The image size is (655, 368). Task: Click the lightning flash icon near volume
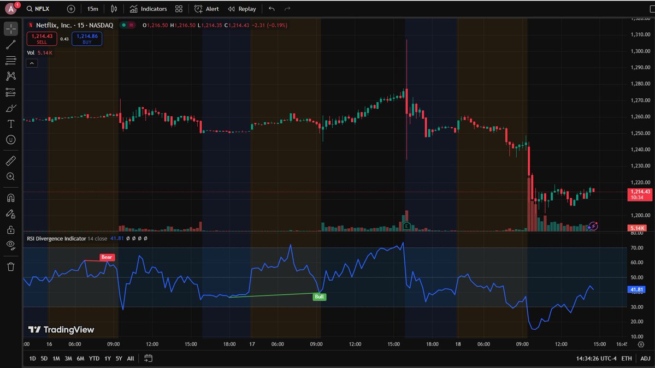[x=593, y=226]
